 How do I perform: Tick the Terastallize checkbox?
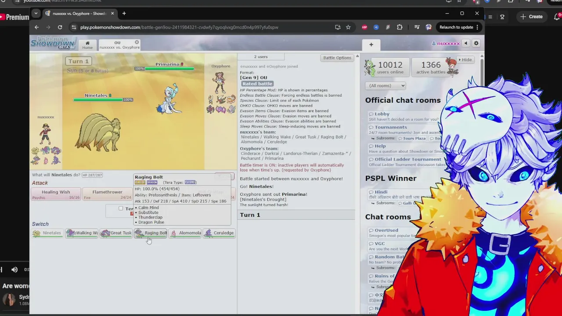(x=121, y=208)
